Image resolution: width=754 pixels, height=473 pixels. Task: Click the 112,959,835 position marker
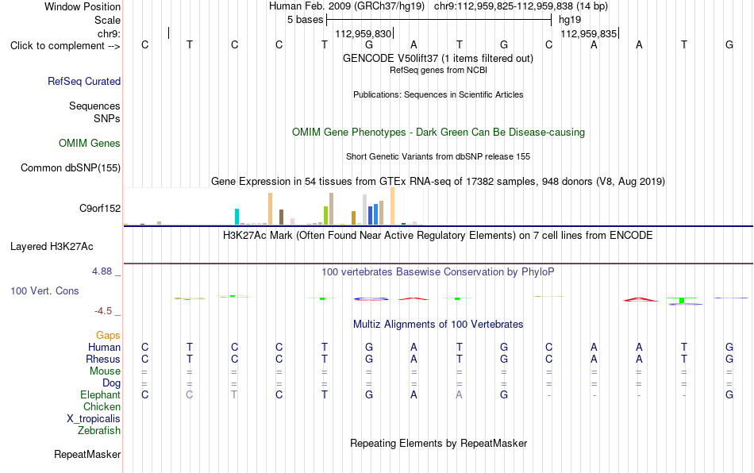click(x=589, y=33)
